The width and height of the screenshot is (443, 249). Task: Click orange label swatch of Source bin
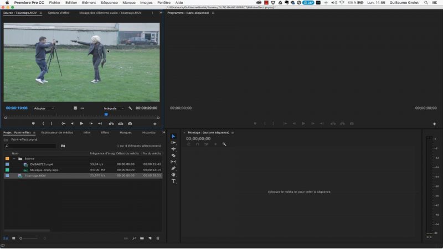7,159
